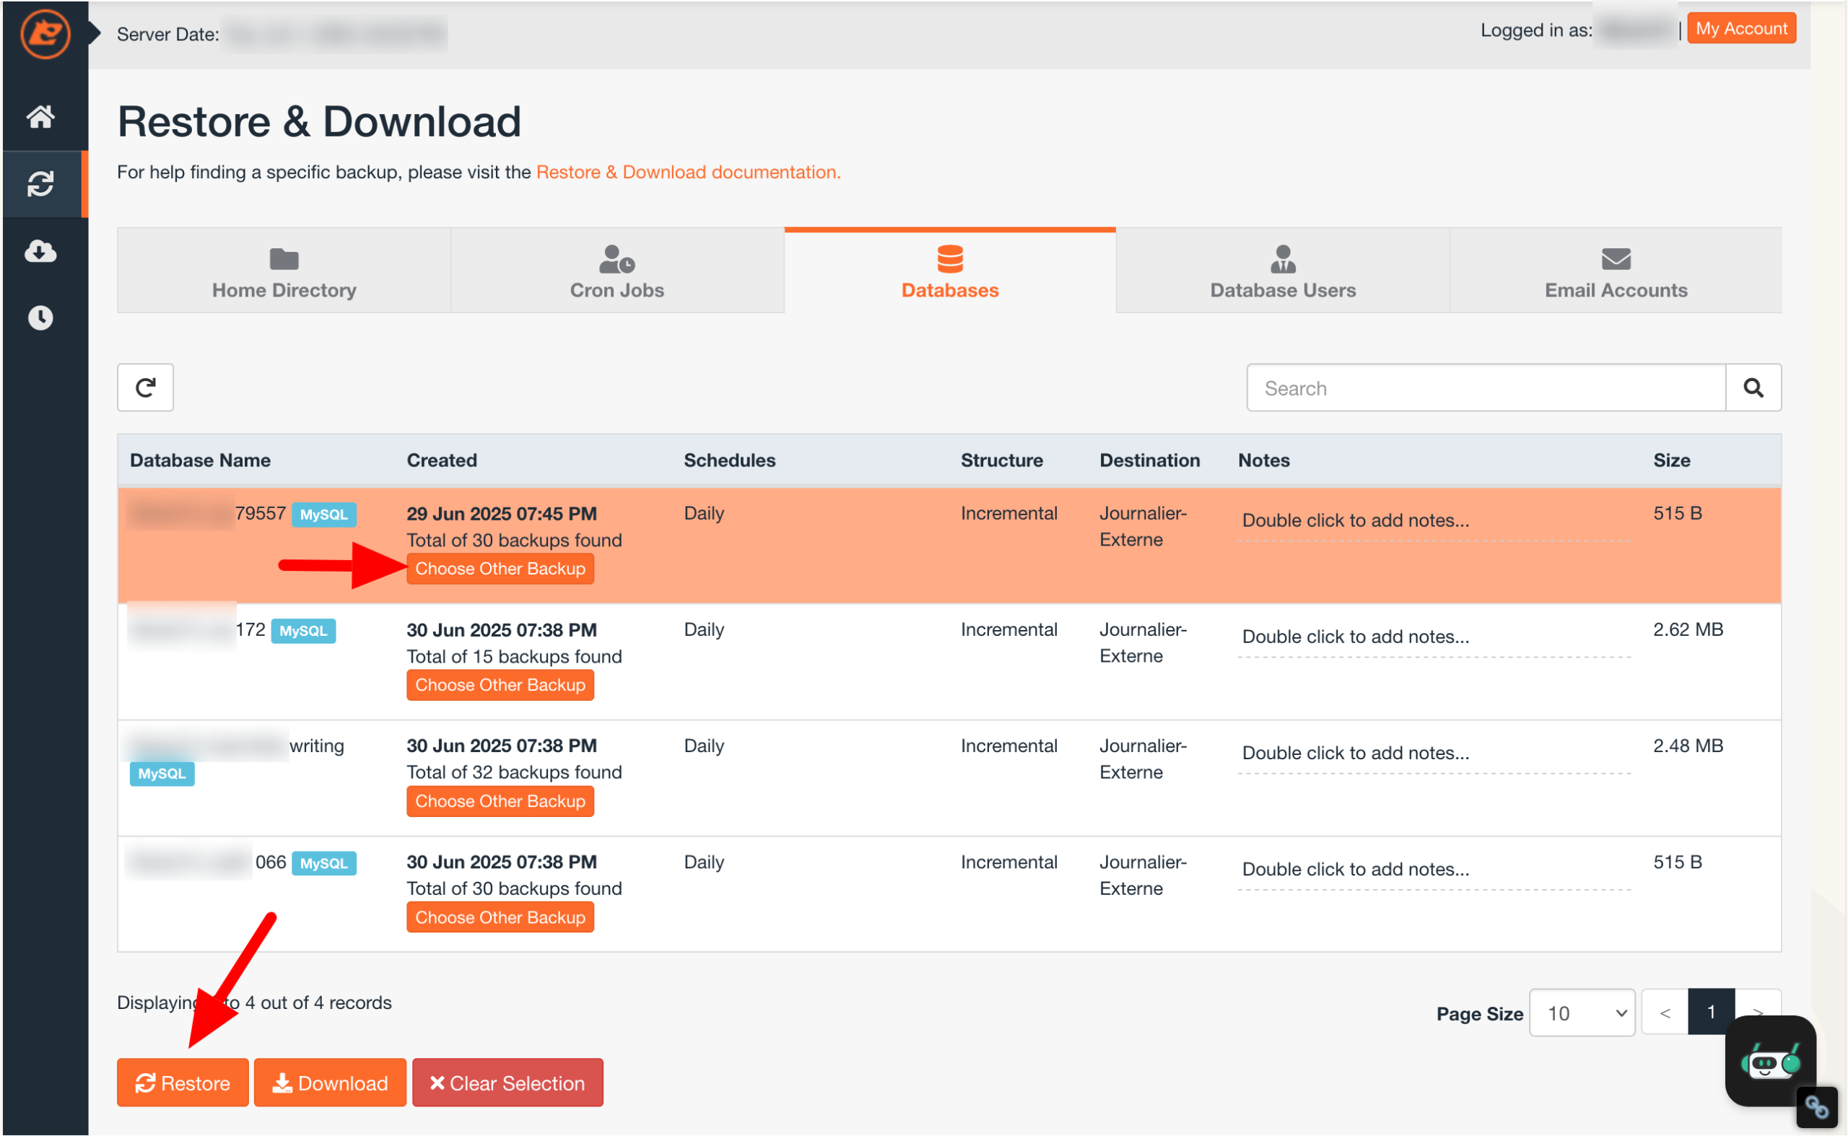Viewport: 1848px width, 1136px height.
Task: Select the database row ending writing
Action: [x=949, y=778]
